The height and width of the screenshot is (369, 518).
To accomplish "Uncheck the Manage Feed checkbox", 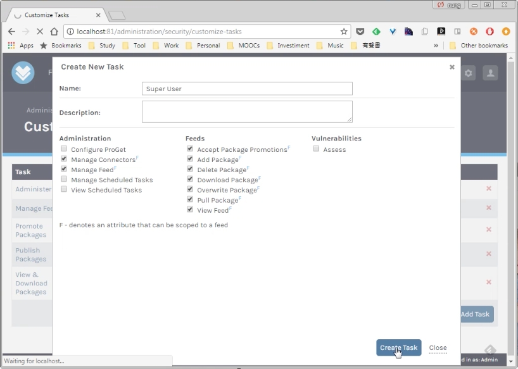I will coord(64,168).
